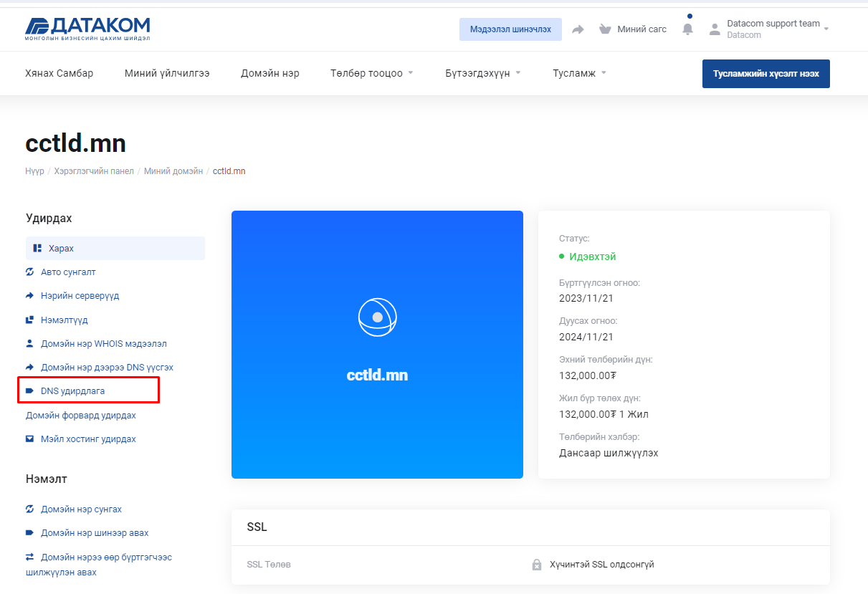Open Домэйн нэр in the navigation bar
The width and height of the screenshot is (868, 594).
[270, 73]
